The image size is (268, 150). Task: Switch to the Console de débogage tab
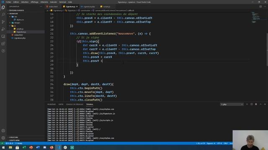pyautogui.click(x=75, y=105)
